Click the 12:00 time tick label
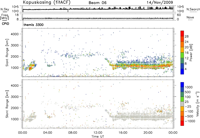The height and width of the screenshot is (138, 200). click(98, 133)
